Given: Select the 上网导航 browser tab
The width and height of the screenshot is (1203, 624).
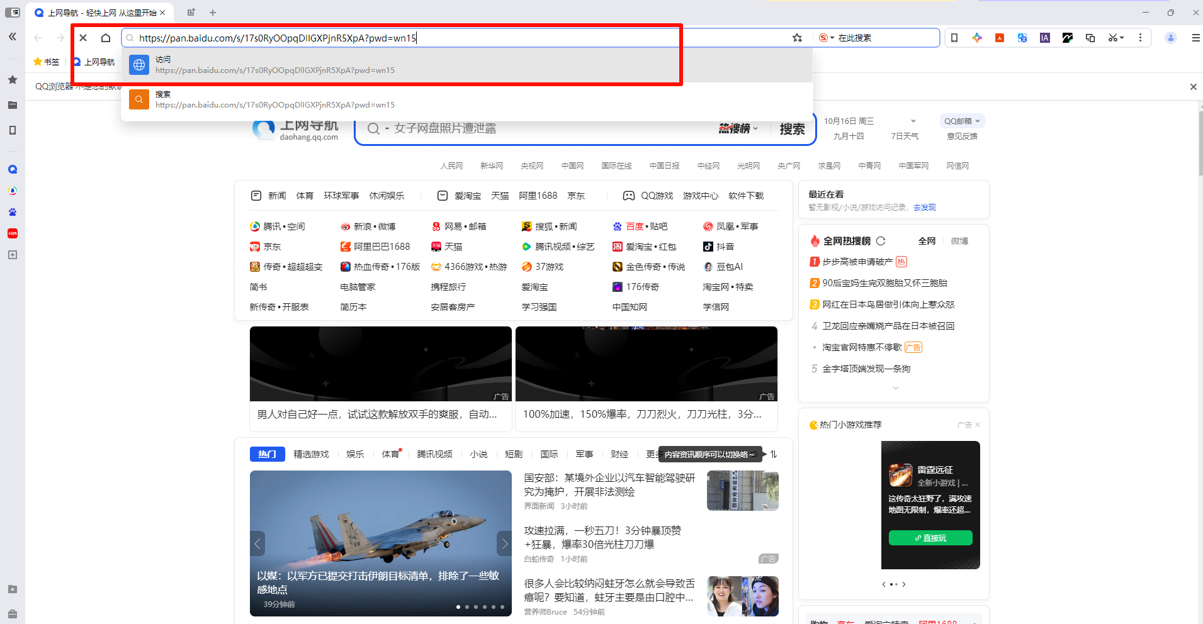Looking at the screenshot, I should (x=100, y=13).
